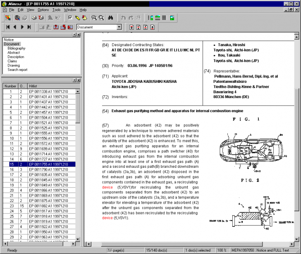Image resolution: width=301 pixels, height=254 pixels.
Task: Select Bibliography in the document tree
Action: tap(16, 48)
